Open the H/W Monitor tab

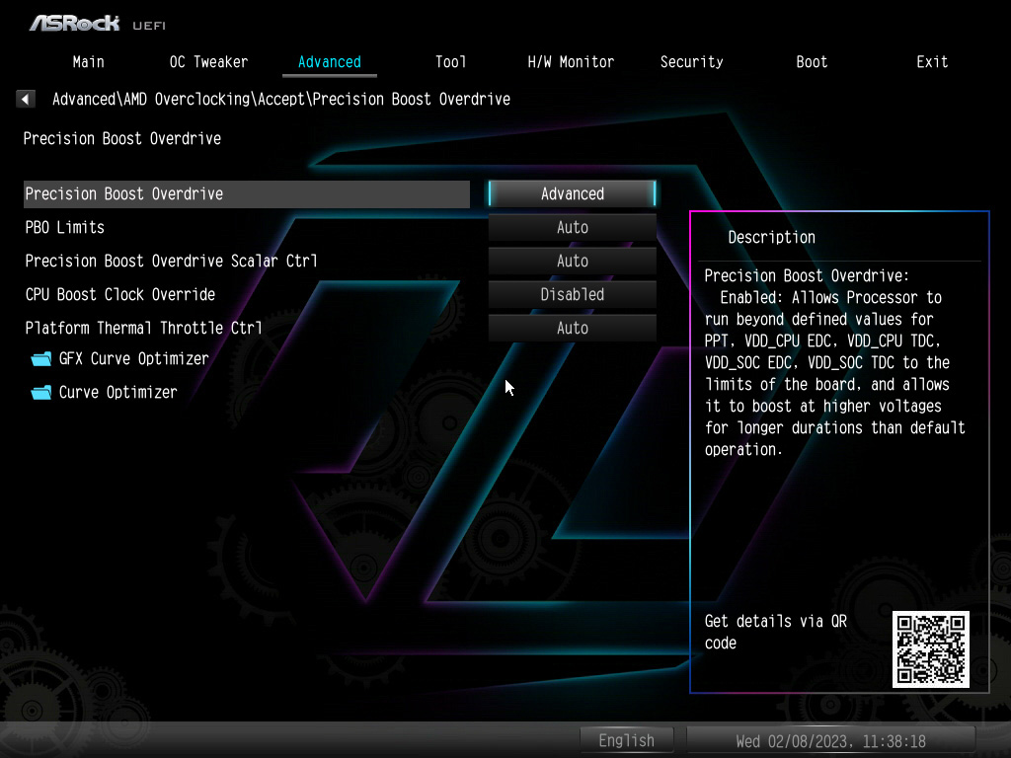(x=571, y=62)
